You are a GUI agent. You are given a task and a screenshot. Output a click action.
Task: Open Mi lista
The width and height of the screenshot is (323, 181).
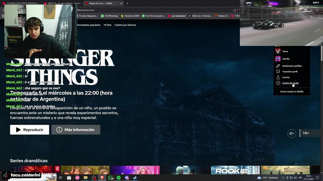click(107, 25)
